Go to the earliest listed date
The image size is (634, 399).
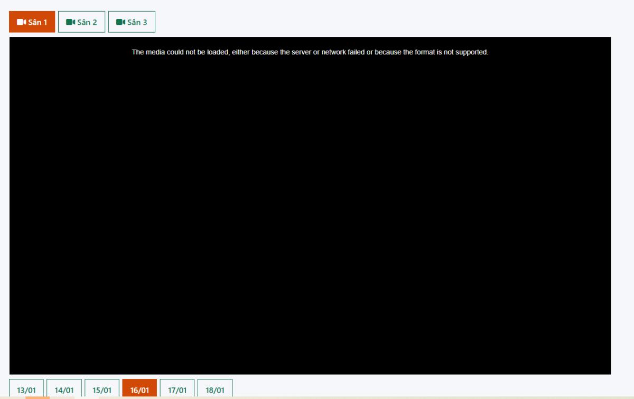26,389
